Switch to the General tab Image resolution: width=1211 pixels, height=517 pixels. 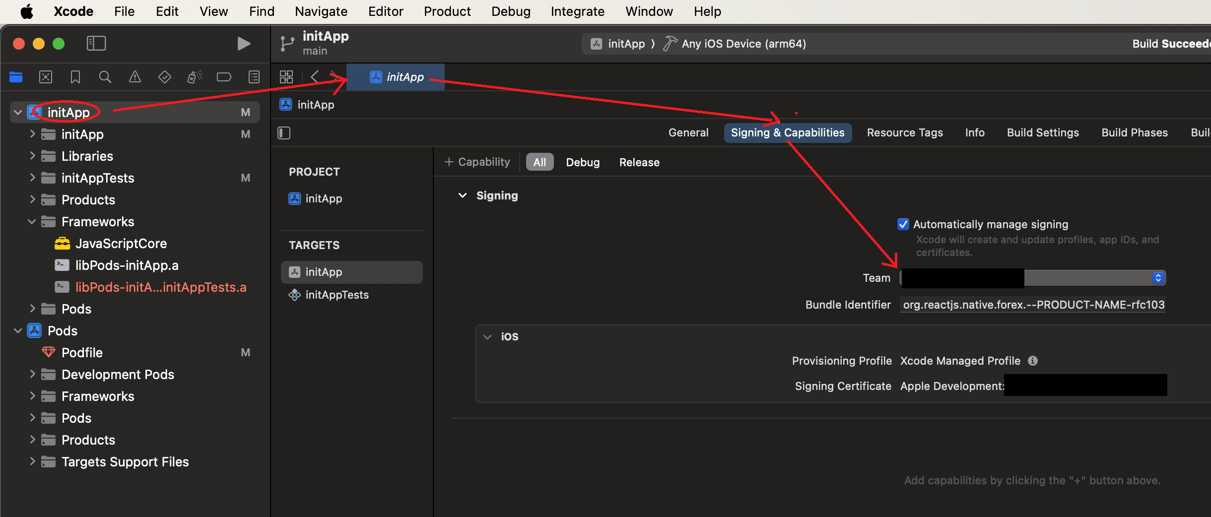pos(688,132)
